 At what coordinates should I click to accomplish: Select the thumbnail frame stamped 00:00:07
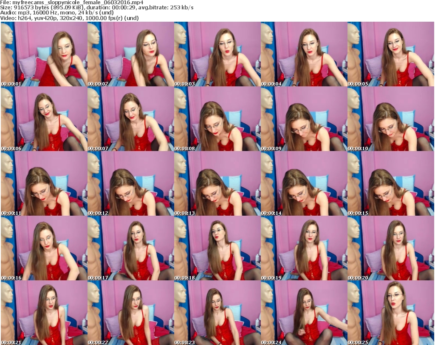(131, 119)
